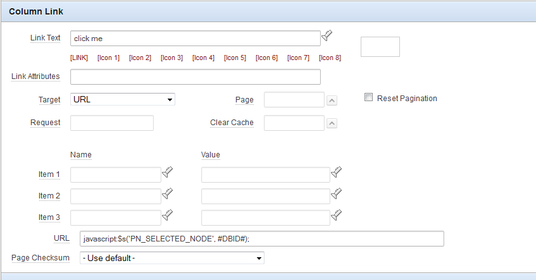This screenshot has width=536, height=280.
Task: Insert the [LINK] quick text
Action: tap(79, 58)
